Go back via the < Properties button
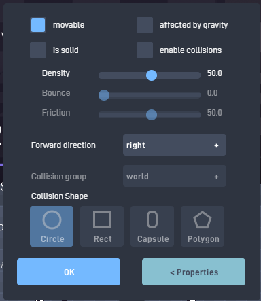 click(x=194, y=272)
